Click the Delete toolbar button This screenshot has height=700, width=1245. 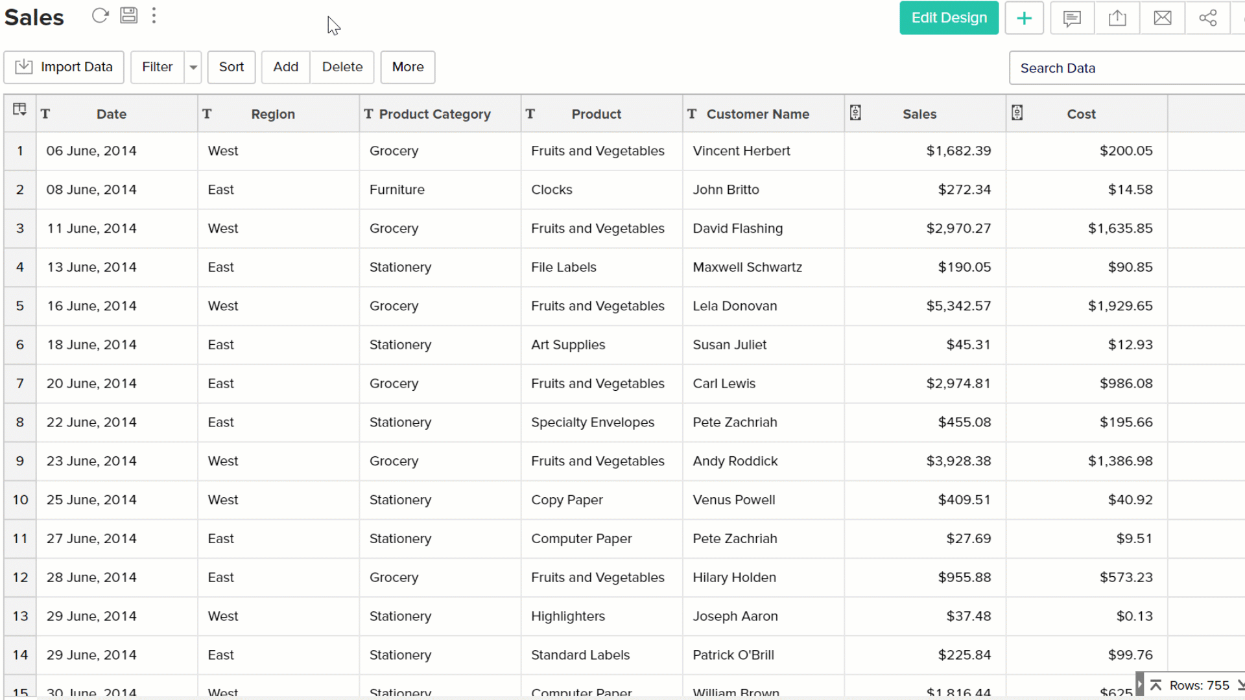pos(342,67)
